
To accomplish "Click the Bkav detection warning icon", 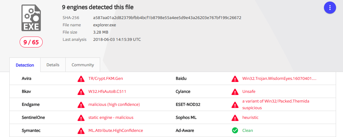I will point(81,92).
